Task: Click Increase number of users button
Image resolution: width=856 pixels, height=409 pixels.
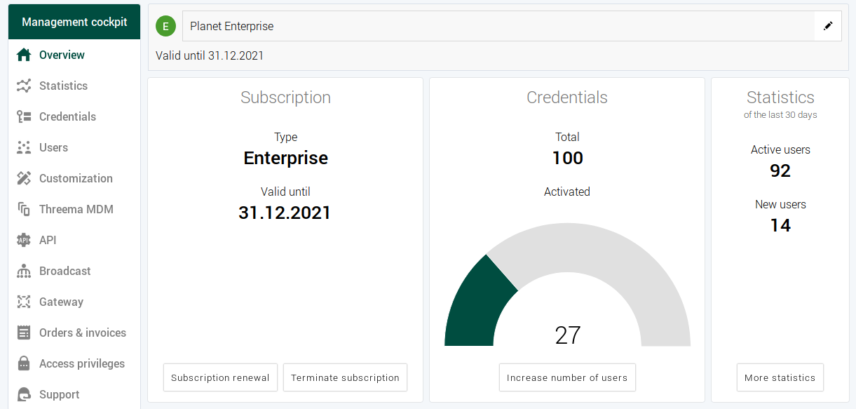Action: [x=567, y=377]
